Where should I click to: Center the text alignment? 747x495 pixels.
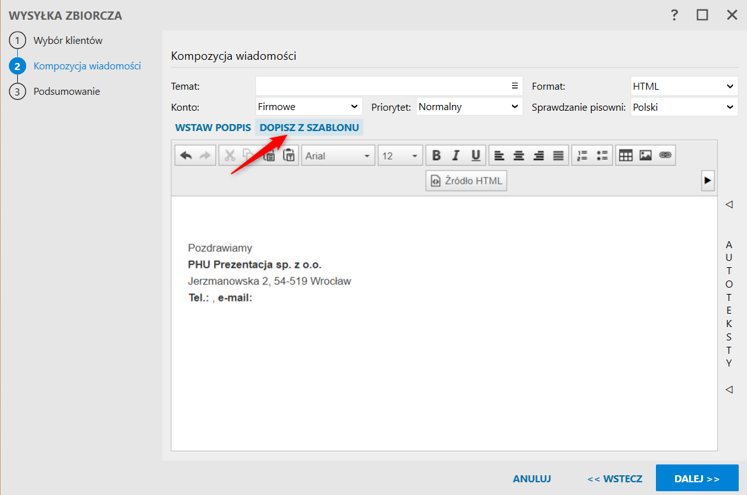519,155
